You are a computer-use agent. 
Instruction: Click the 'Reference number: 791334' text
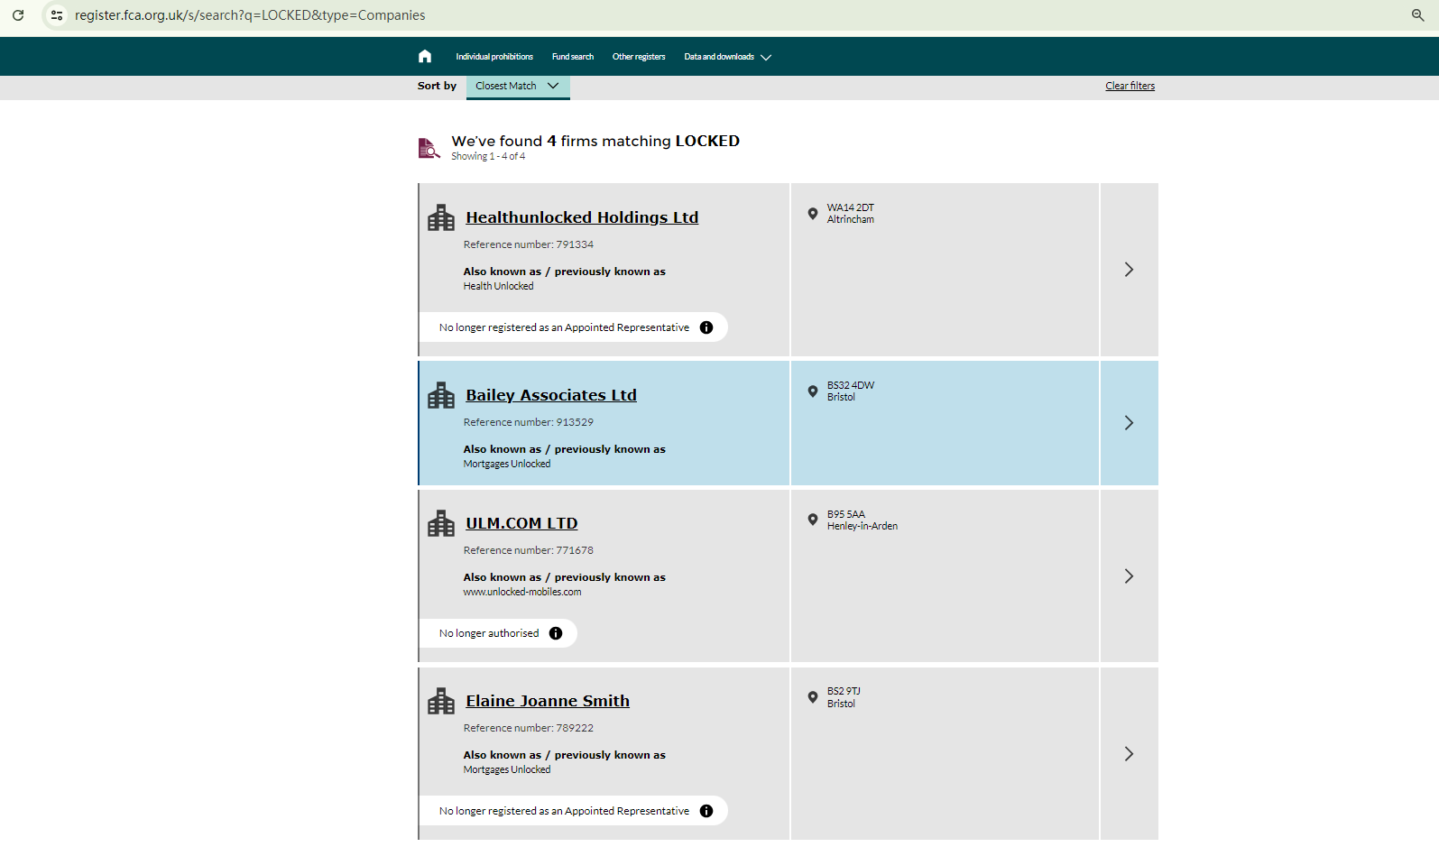pyautogui.click(x=529, y=244)
